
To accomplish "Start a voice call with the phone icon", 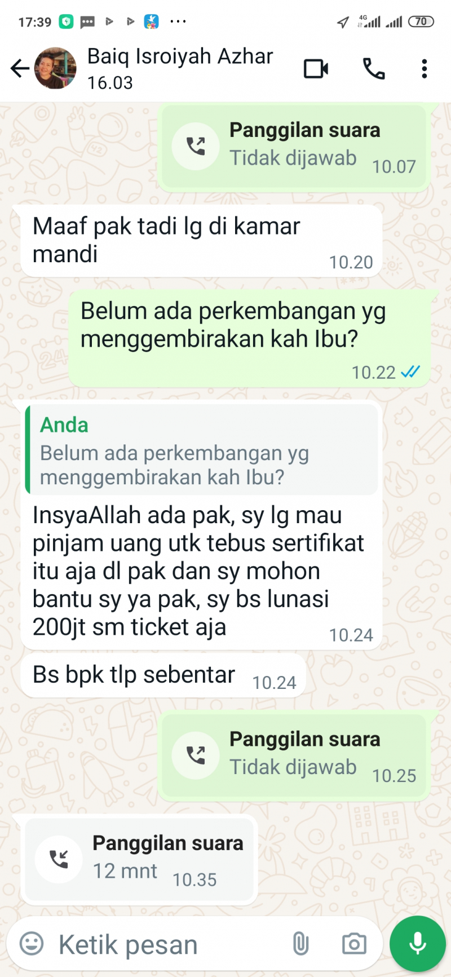I will 373,69.
